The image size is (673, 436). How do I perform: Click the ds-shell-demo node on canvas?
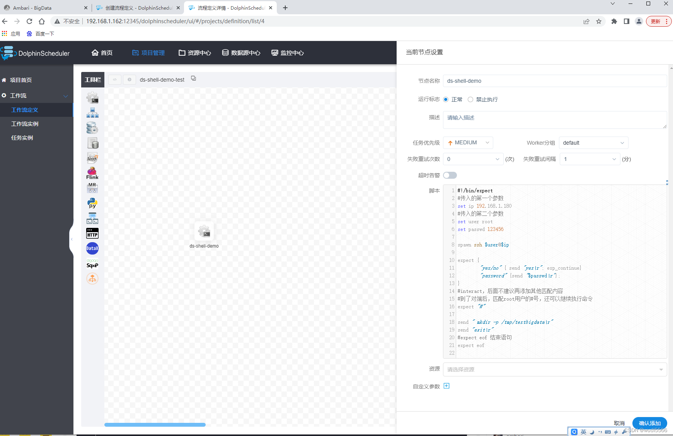tap(204, 231)
